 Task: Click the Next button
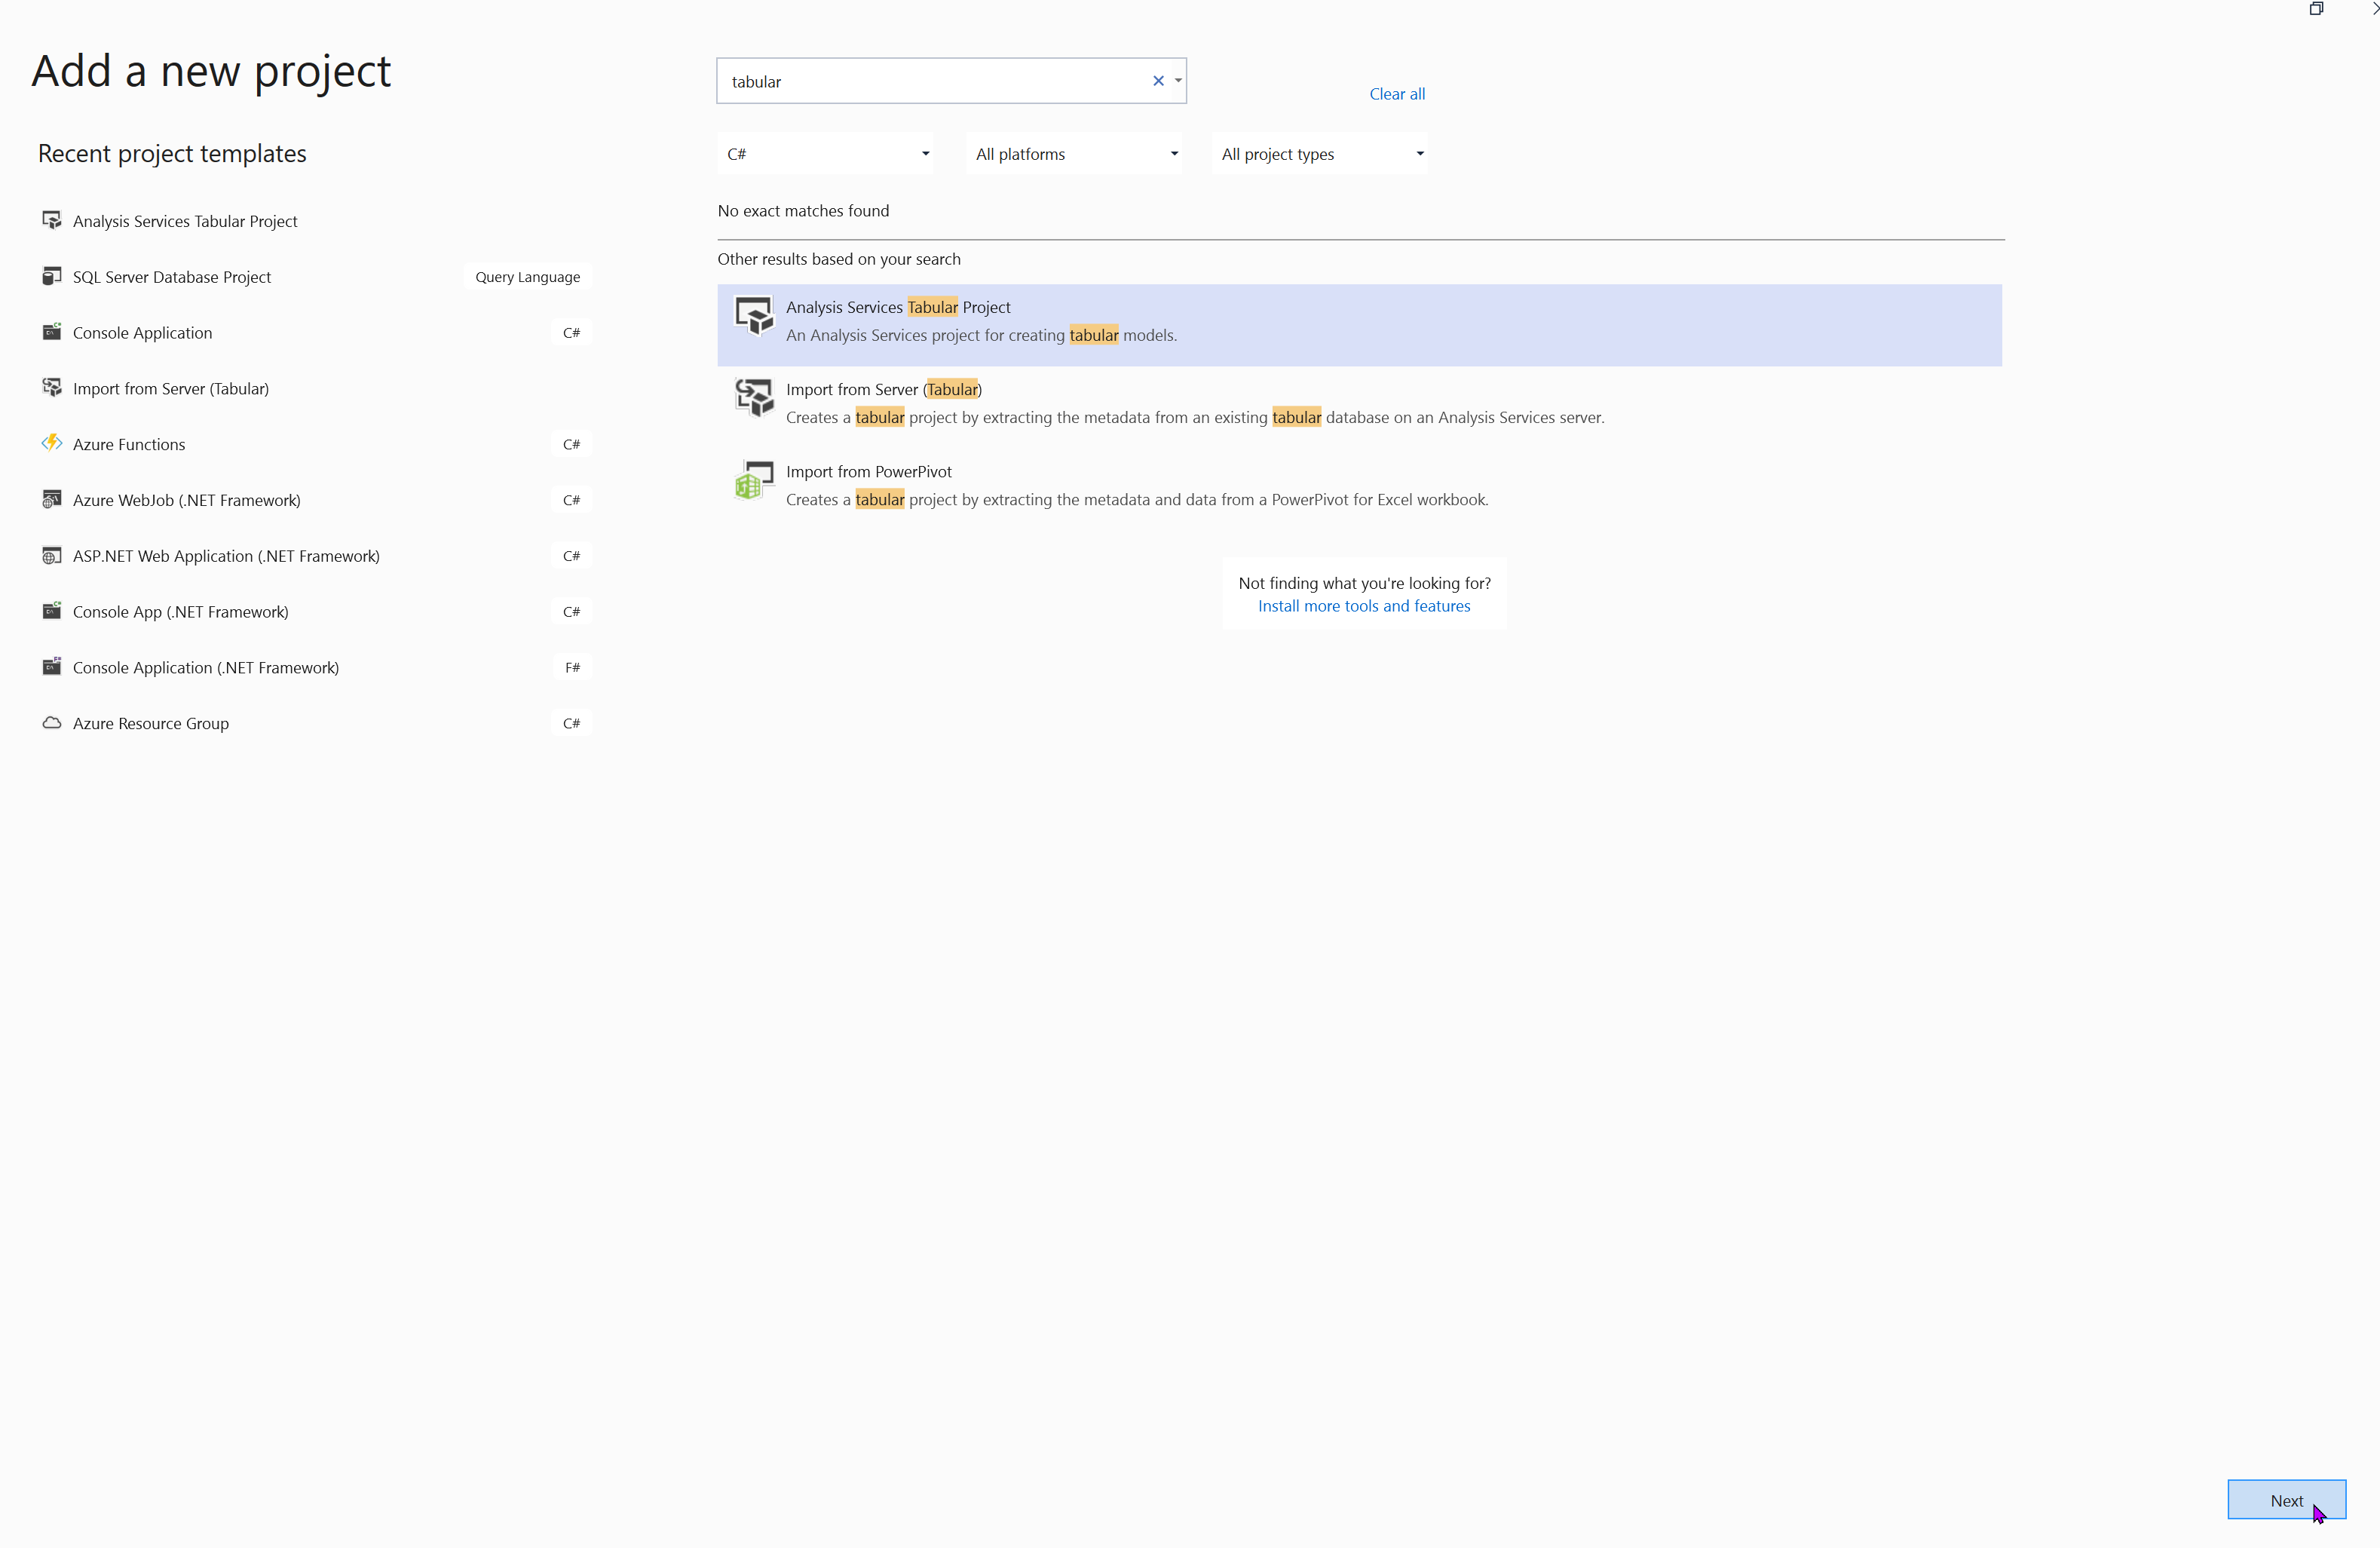[2286, 1500]
